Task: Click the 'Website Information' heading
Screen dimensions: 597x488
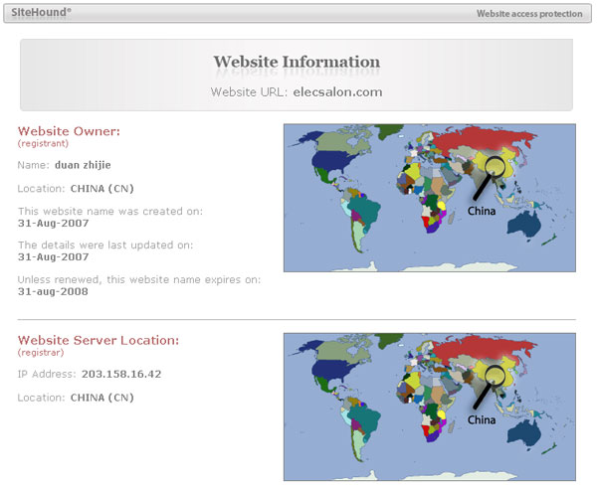Action: (297, 62)
